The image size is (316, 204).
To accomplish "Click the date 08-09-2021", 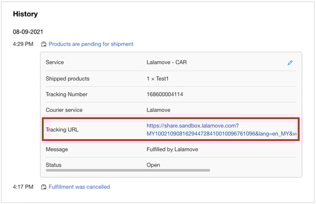I will click(28, 32).
